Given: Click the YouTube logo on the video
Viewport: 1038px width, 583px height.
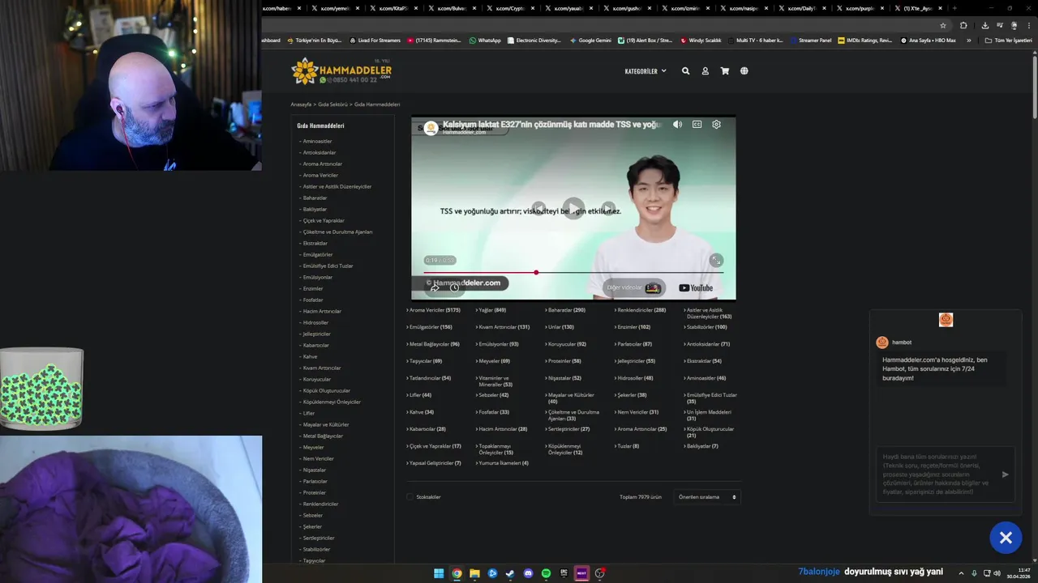Looking at the screenshot, I should 696,287.
